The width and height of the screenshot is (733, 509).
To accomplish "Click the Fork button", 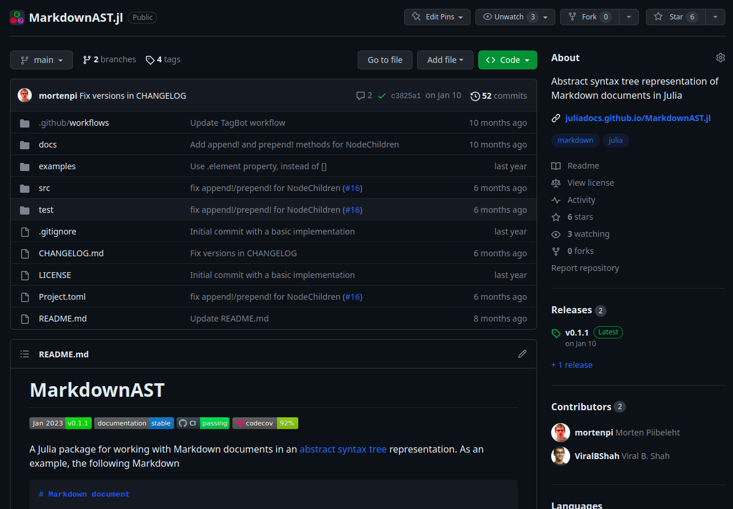I will tap(589, 17).
